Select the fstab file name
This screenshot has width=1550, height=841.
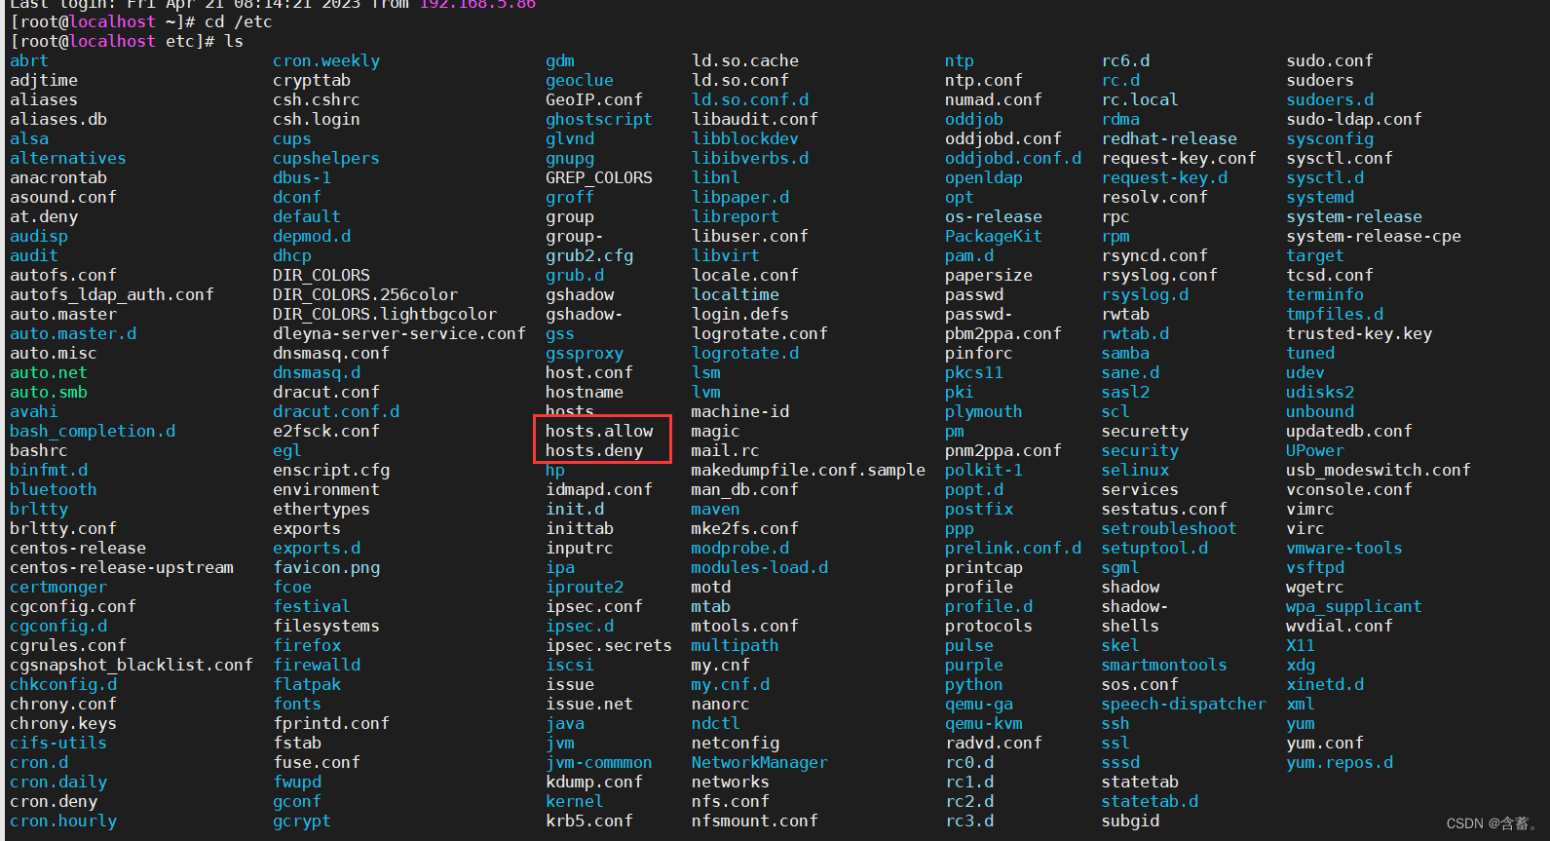297,743
